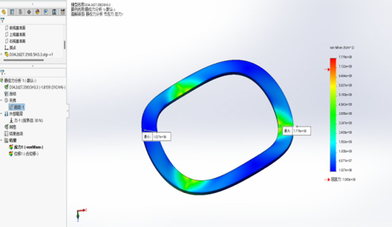Click the von Mises color legend bar
Image resolution: width=392 pixels, height=227 pixels.
332,114
